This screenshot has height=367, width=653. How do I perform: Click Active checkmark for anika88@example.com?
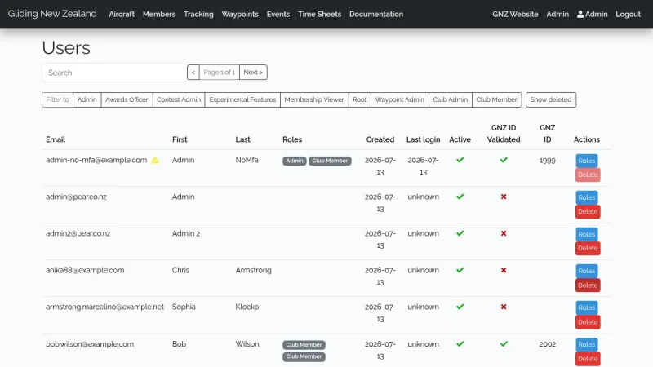[460, 270]
